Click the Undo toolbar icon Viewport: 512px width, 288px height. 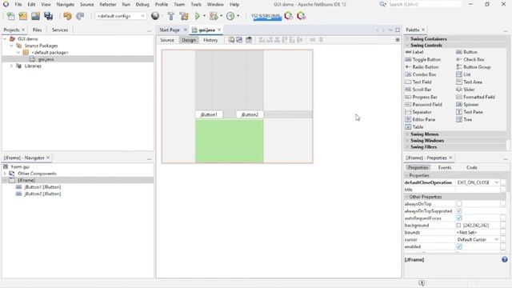pyautogui.click(x=67, y=16)
